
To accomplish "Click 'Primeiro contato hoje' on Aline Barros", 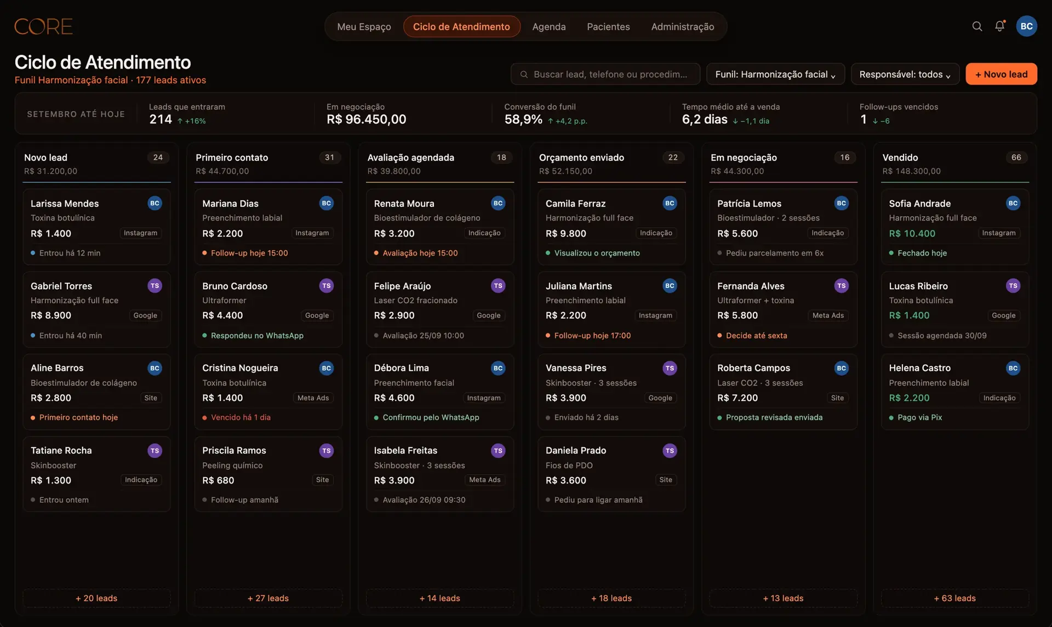I will tap(78, 417).
